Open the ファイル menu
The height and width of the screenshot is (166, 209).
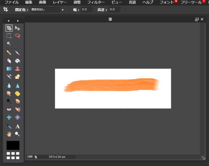12,2
